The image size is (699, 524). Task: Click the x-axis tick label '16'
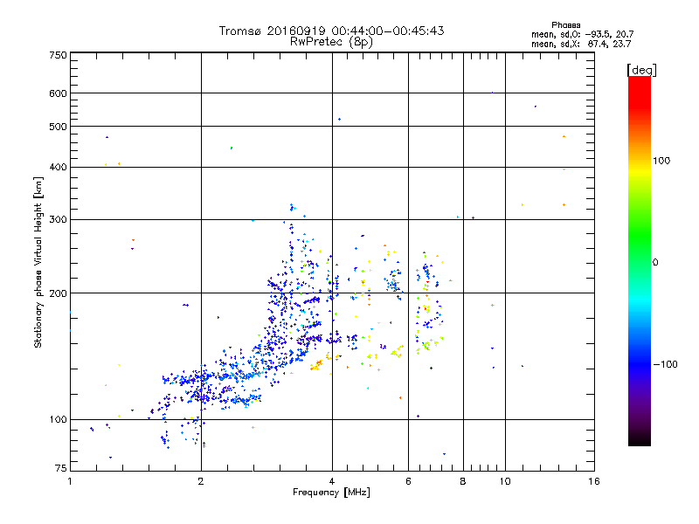[x=594, y=481]
